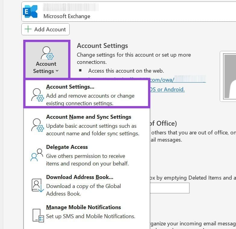Choose "Manage Mobile Notifications" menu text
Viewport: 236px width, 229px height.
83,207
